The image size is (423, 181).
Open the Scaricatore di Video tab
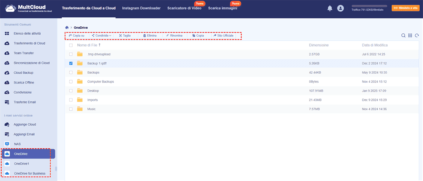click(x=184, y=8)
